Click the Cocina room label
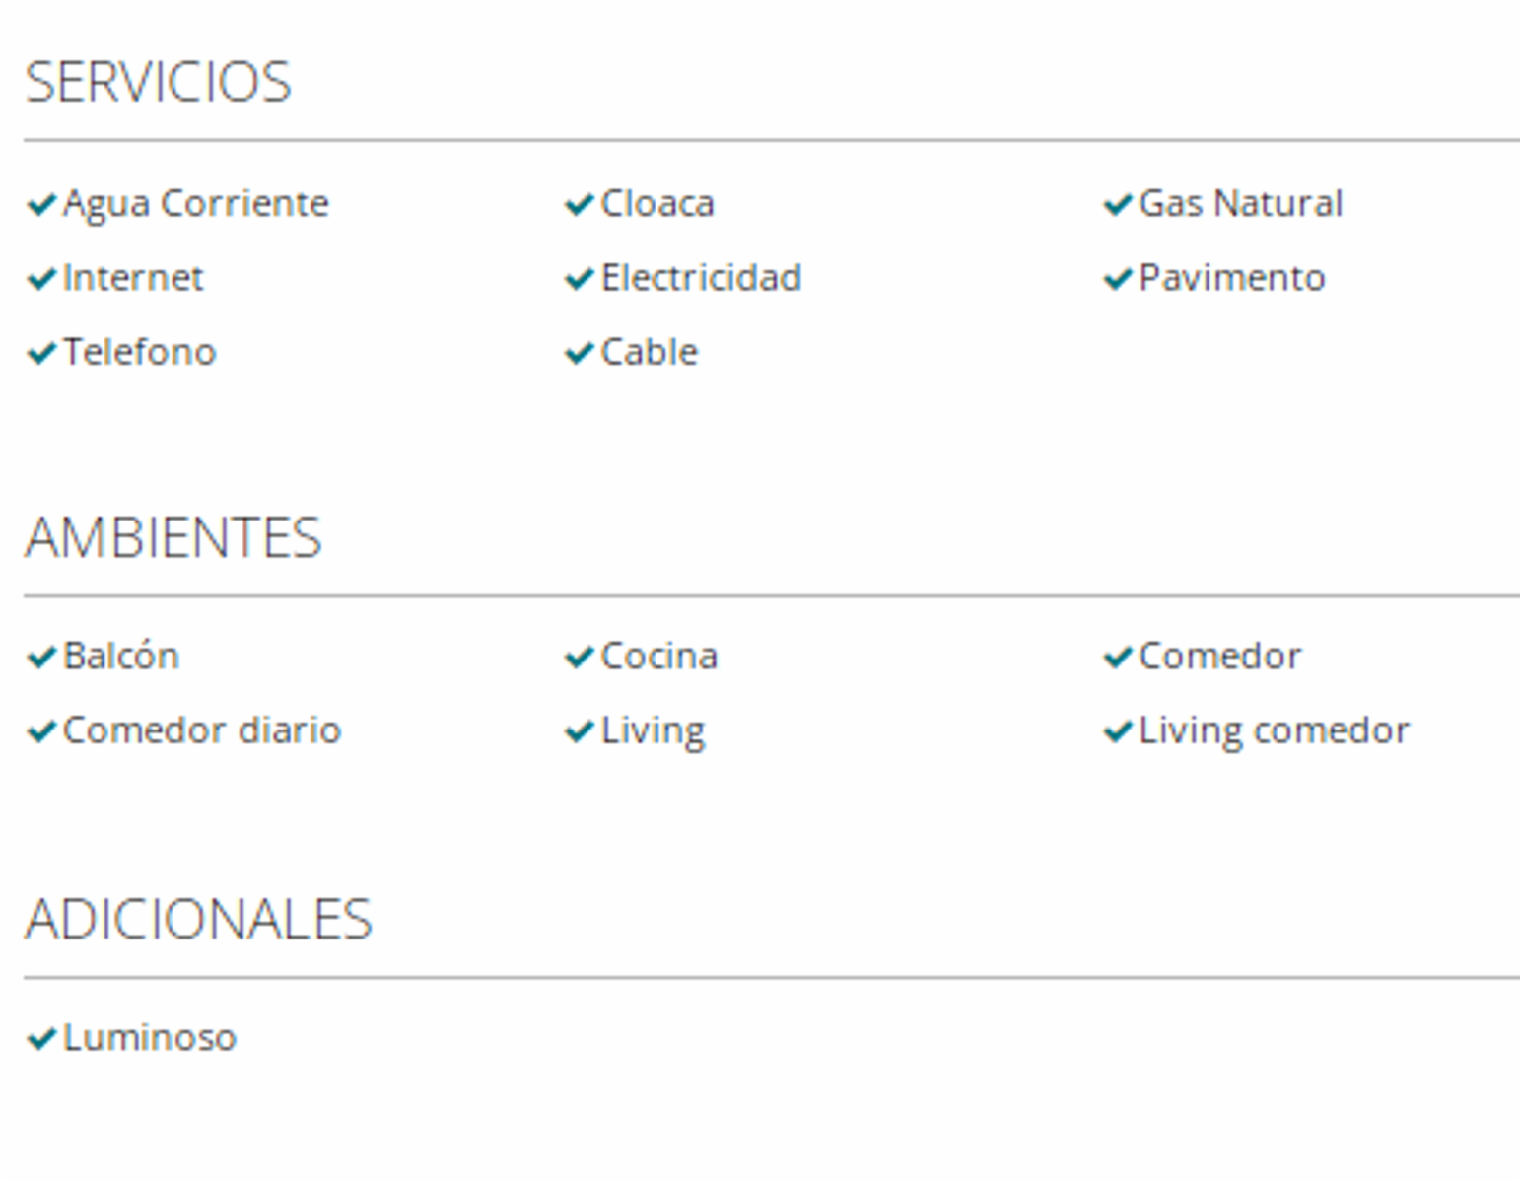Screen dimensions: 1520x1182 [659, 656]
